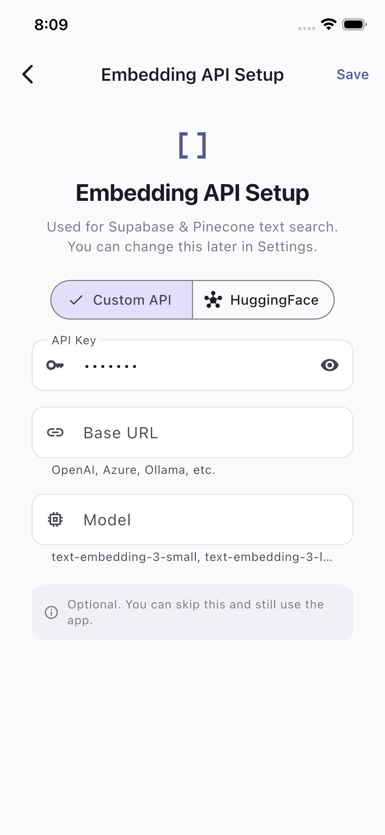The width and height of the screenshot is (385, 835).
Task: Toggle API key visibility with eye icon
Action: pos(329,365)
